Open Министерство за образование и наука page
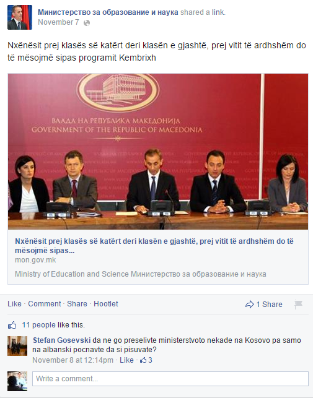The width and height of the screenshot is (313, 398). [x=108, y=12]
